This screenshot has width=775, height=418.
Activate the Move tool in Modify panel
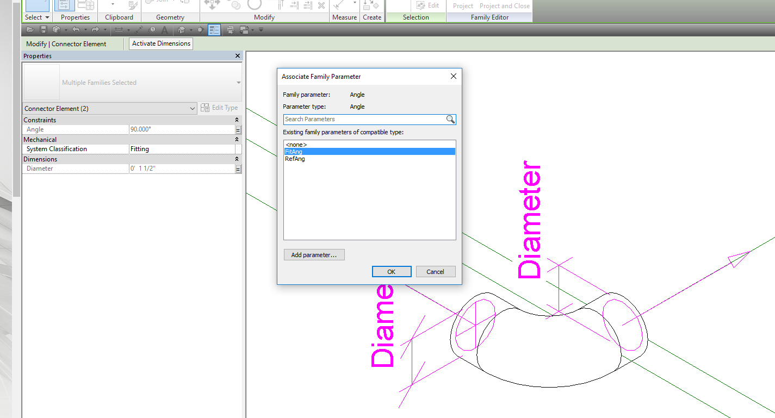(212, 4)
